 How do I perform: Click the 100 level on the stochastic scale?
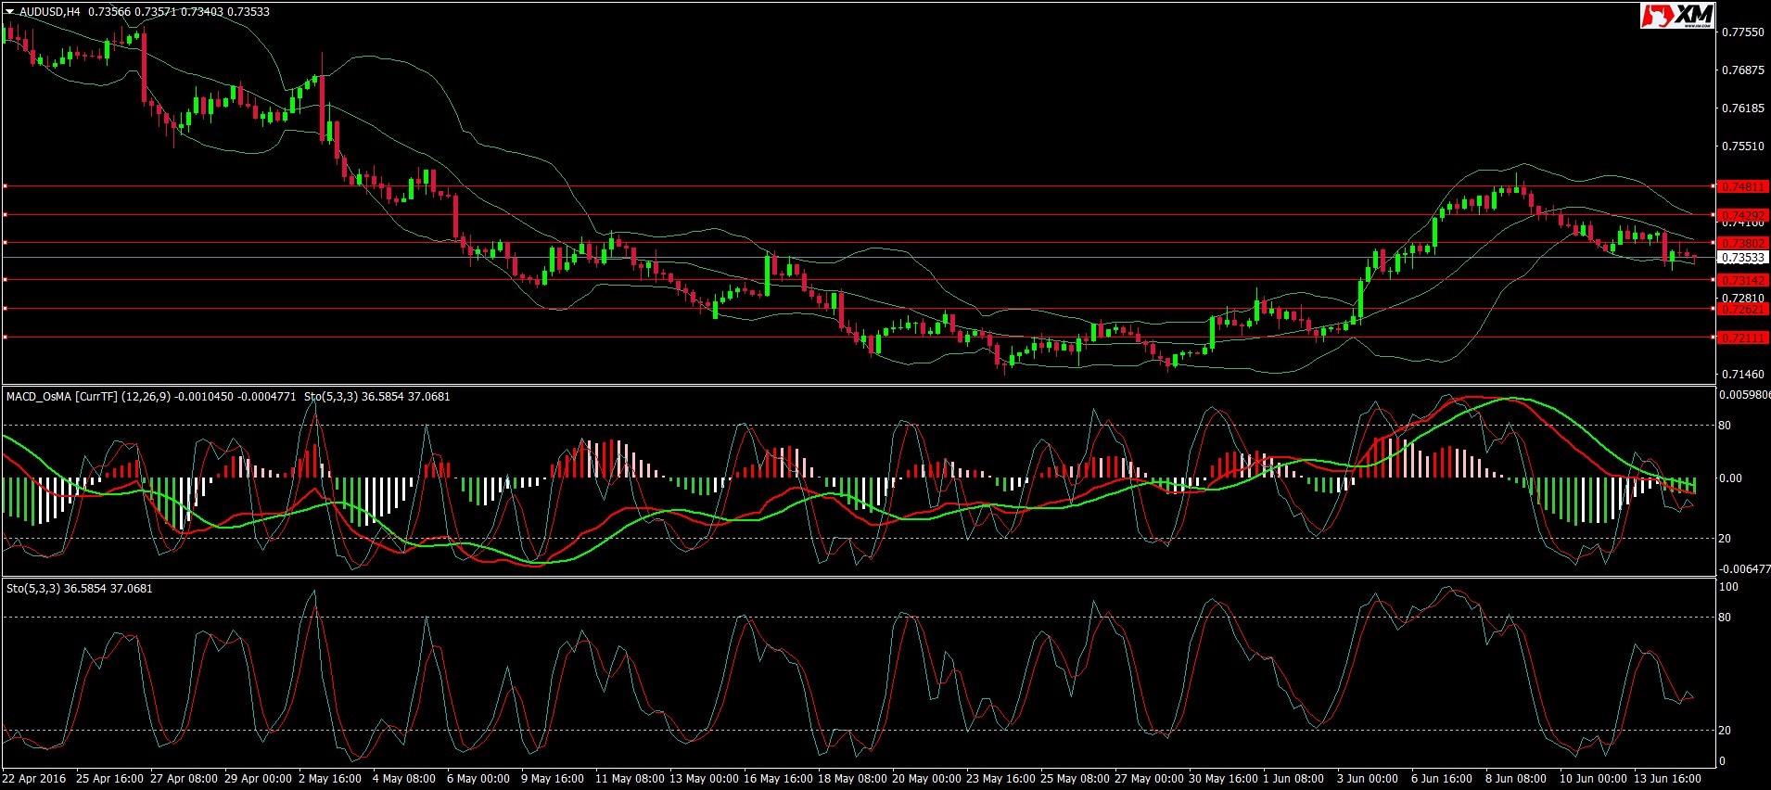coord(1729,588)
